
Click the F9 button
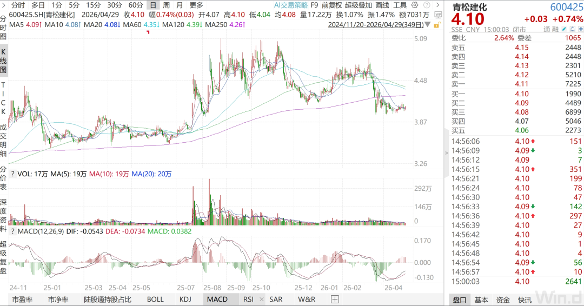coord(314,5)
